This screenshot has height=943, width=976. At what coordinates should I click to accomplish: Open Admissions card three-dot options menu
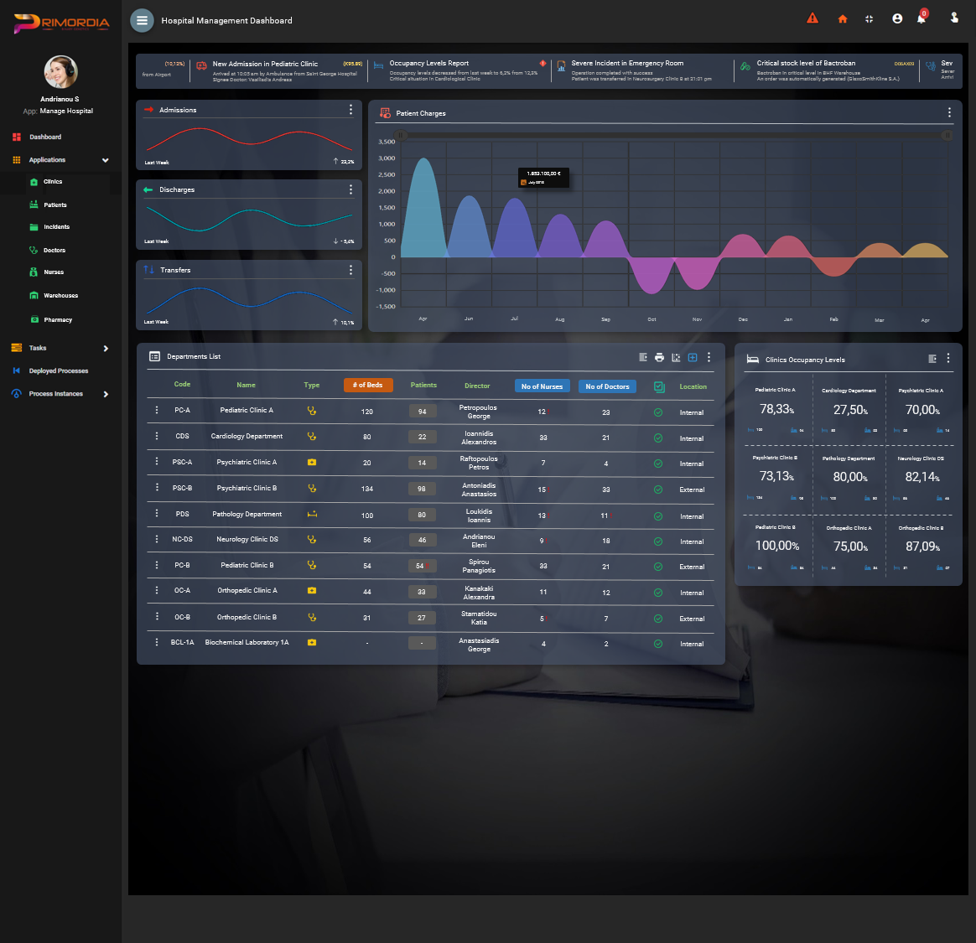[x=350, y=110]
